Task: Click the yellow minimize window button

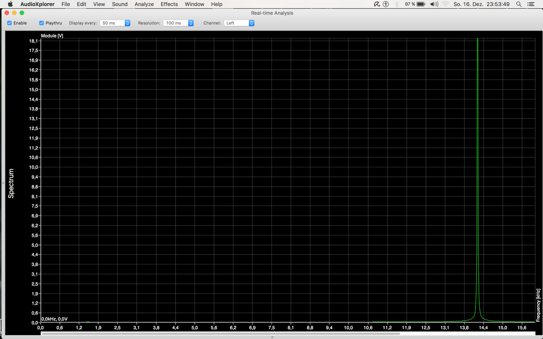Action: tap(14, 13)
